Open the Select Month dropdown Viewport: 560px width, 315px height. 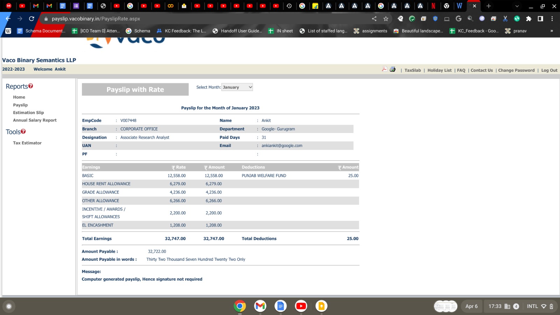[237, 87]
